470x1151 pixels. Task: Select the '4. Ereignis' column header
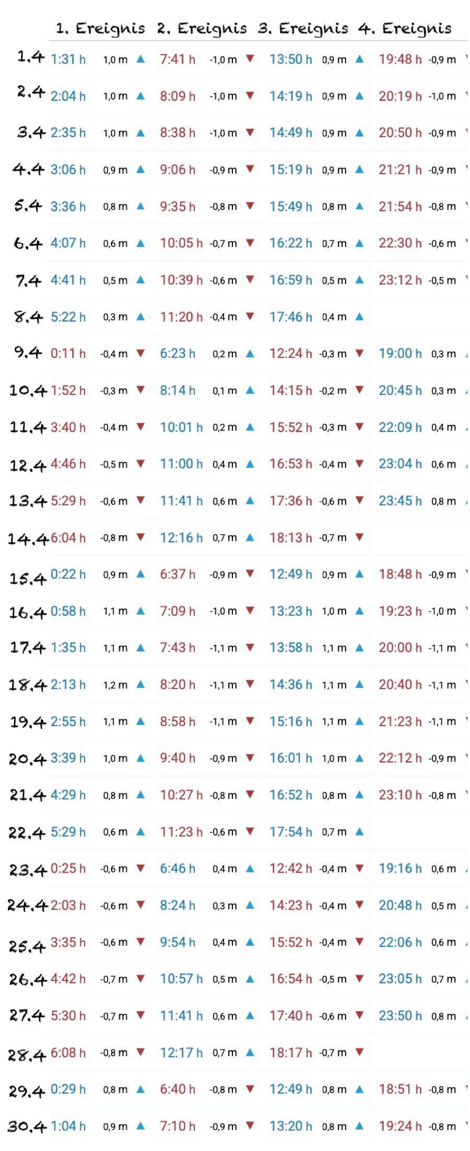coord(405,28)
